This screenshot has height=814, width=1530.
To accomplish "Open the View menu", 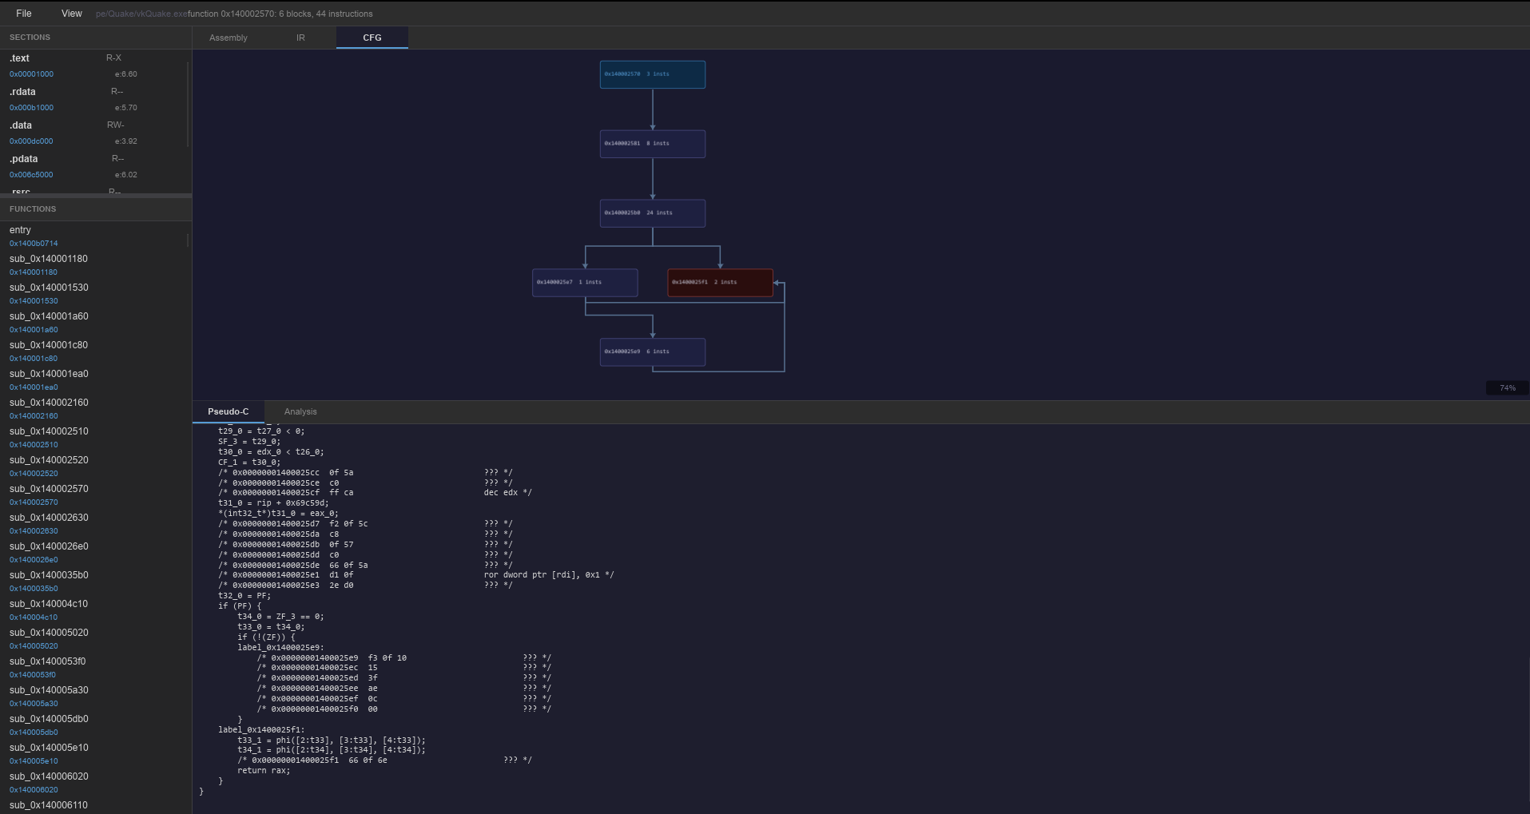I will [x=72, y=14].
